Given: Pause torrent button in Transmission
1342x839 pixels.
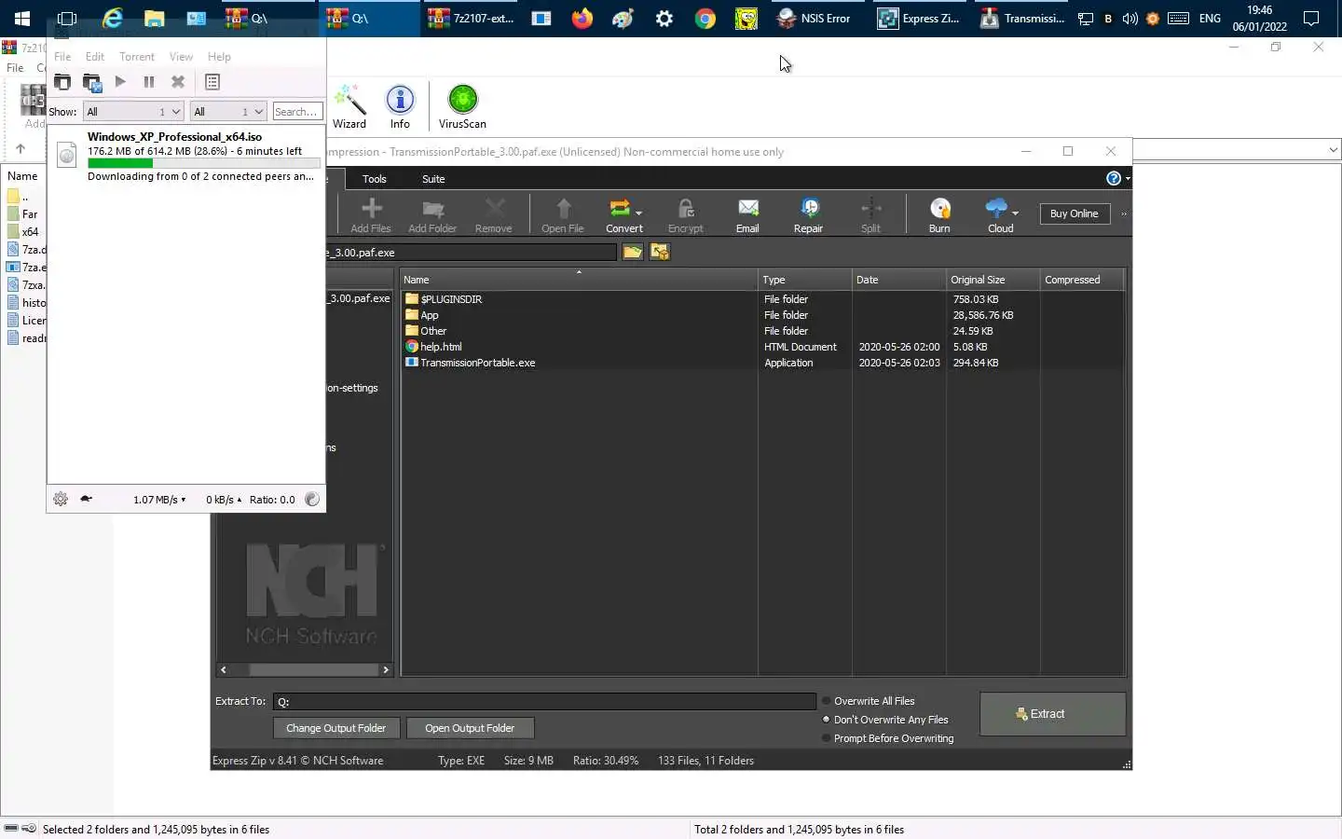Looking at the screenshot, I should pyautogui.click(x=149, y=82).
